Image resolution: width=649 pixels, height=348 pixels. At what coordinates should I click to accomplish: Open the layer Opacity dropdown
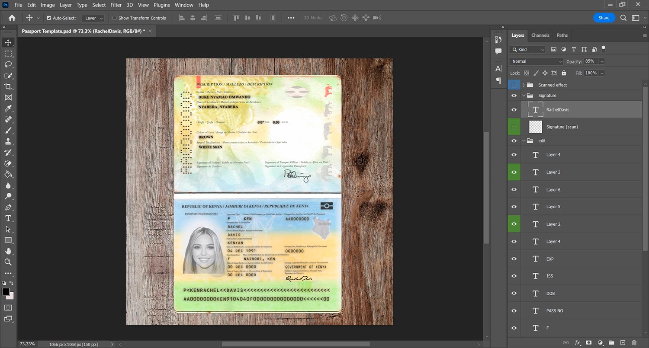(602, 61)
